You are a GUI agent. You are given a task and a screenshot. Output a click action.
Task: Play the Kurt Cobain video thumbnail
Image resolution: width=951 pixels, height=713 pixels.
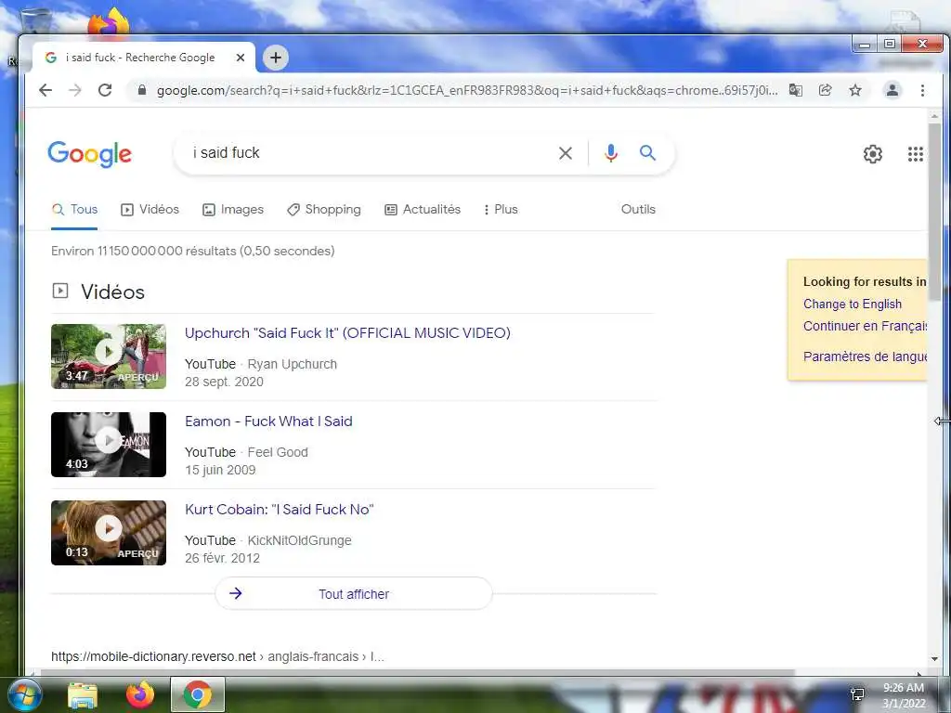(109, 533)
